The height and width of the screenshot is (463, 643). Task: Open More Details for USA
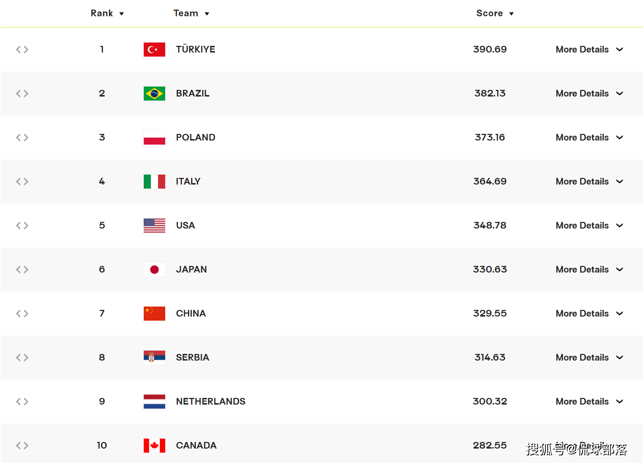click(589, 226)
